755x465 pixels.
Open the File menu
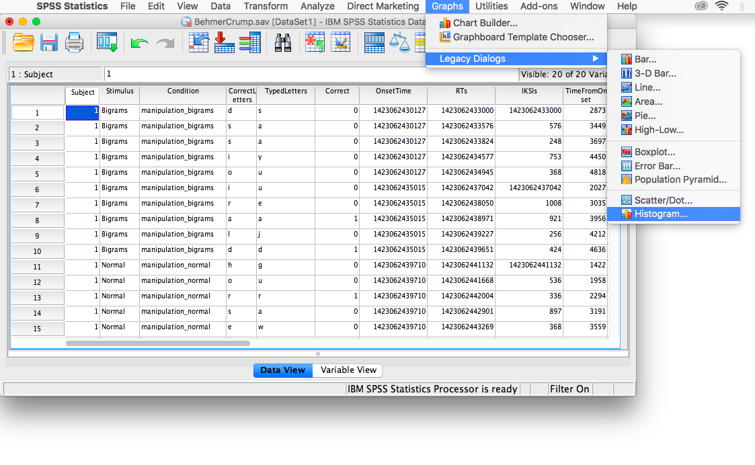click(128, 6)
